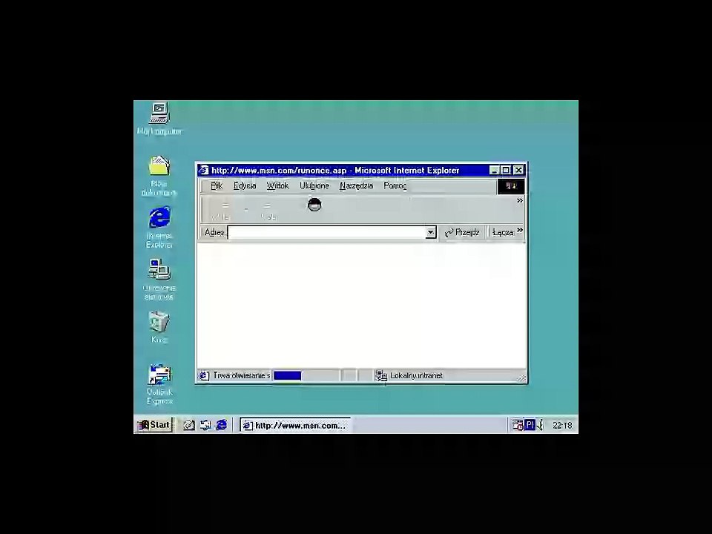Viewport: 712px width, 534px height.
Task: Click the page icon in the IE status bar
Action: pos(203,375)
